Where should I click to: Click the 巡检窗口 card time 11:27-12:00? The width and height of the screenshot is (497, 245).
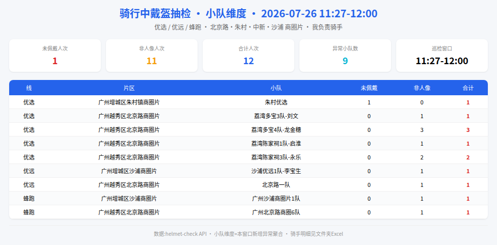point(442,61)
